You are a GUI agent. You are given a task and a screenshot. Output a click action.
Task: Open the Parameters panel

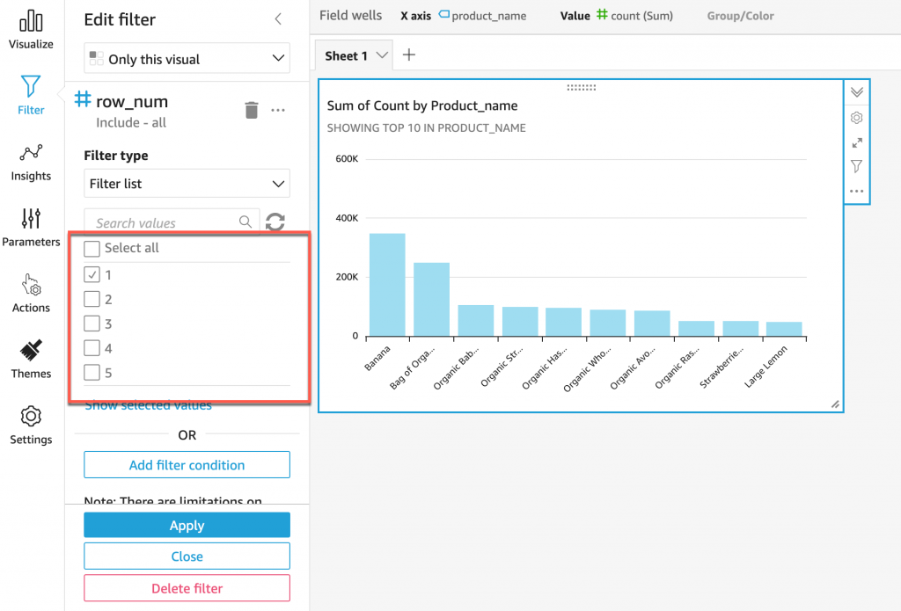click(x=31, y=227)
